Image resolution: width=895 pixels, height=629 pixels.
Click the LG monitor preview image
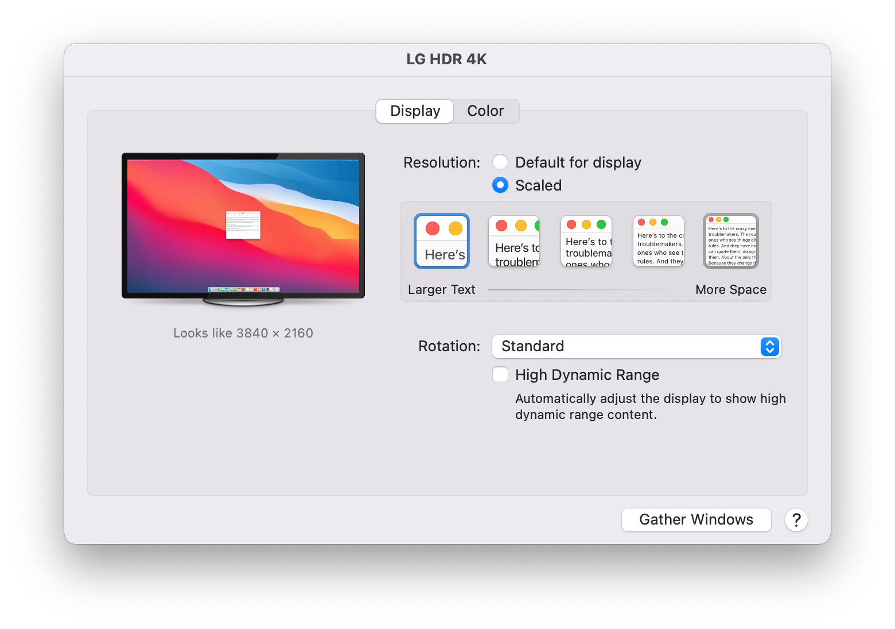click(x=243, y=230)
